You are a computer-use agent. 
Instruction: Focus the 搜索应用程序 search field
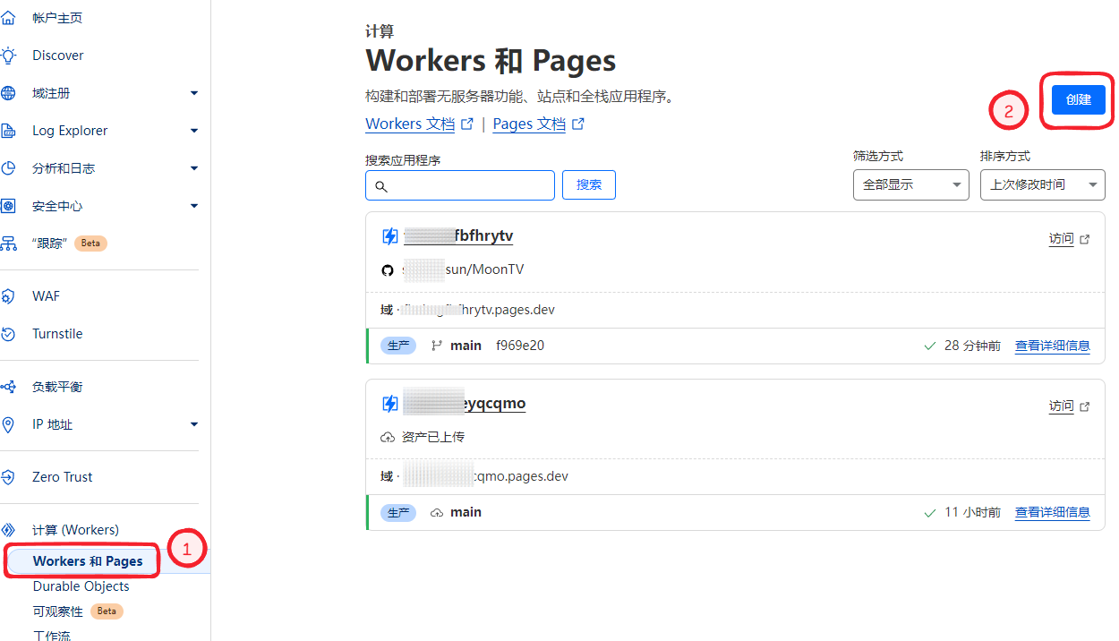460,185
